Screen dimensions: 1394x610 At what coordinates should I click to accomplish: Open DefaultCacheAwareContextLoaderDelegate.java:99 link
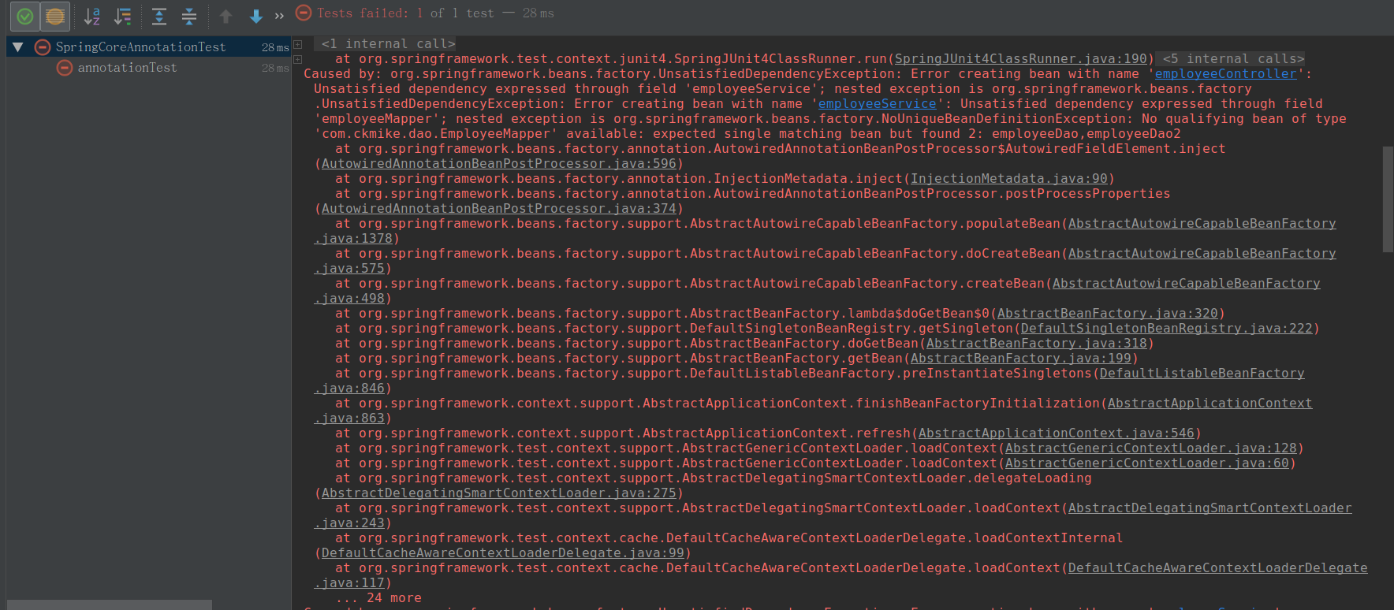pyautogui.click(x=502, y=553)
